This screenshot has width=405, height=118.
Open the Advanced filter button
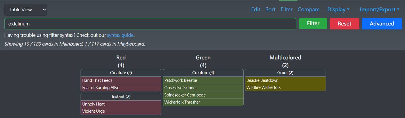point(382,24)
